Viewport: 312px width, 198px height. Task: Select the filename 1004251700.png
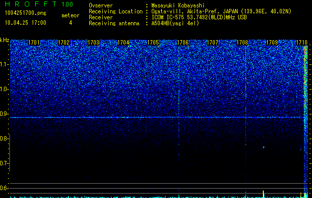25,13
